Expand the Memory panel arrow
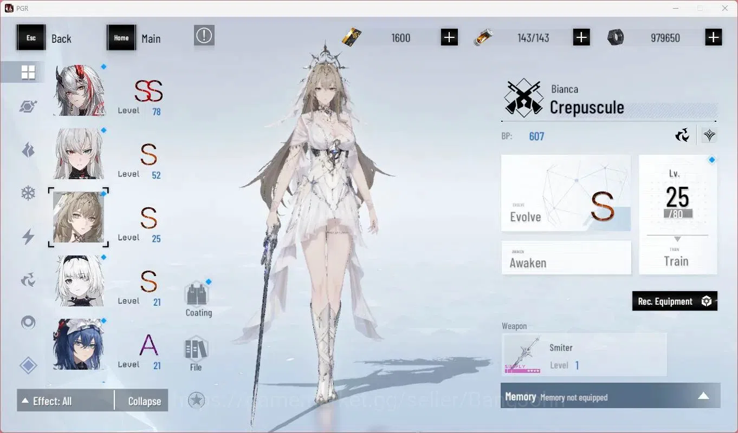The width and height of the screenshot is (738, 433). 703,396
